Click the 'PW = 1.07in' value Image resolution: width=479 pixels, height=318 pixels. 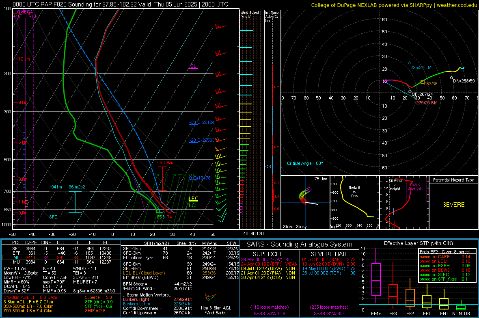(x=15, y=268)
